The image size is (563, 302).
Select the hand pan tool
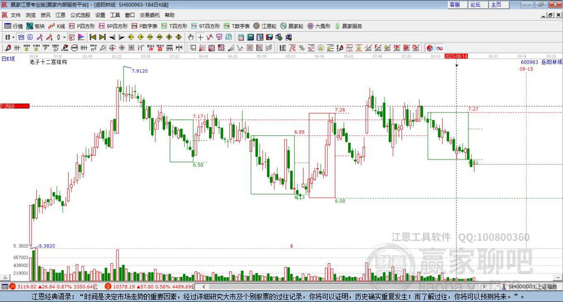pos(191,37)
